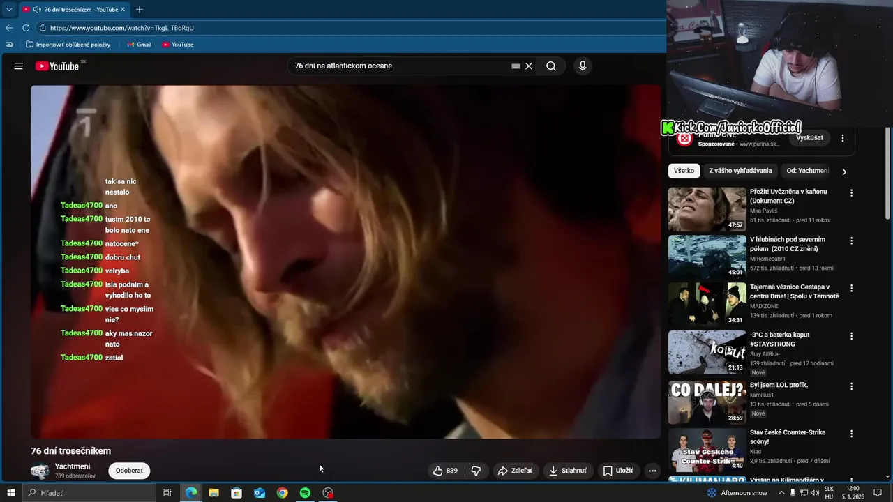893x502 pixels.
Task: Open the YouTube bookmark in favorites bar
Action: (x=178, y=45)
